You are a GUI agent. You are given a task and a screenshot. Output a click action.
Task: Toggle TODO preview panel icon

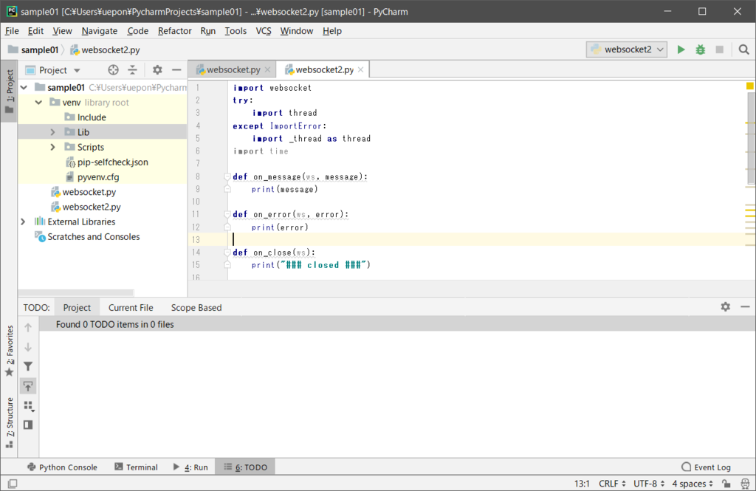(x=28, y=425)
